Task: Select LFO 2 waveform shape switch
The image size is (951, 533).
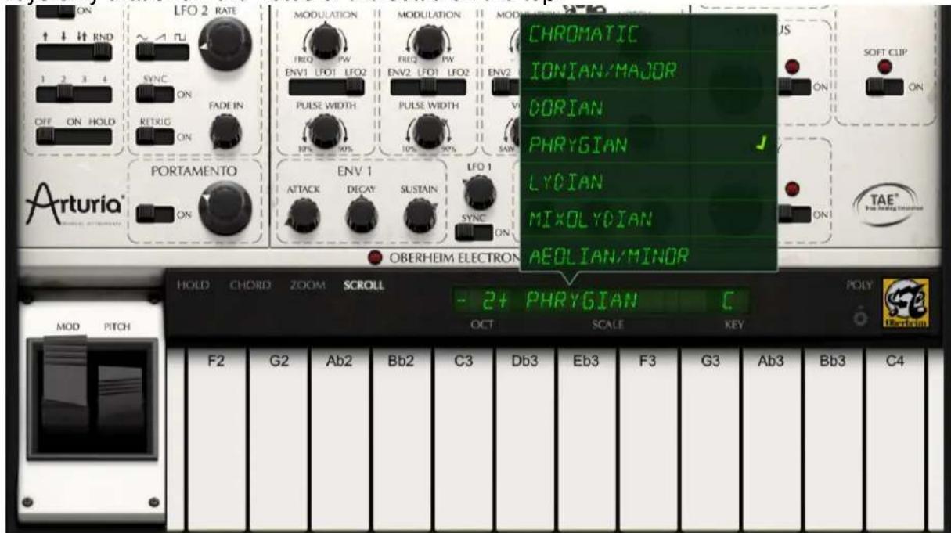Action: [163, 51]
